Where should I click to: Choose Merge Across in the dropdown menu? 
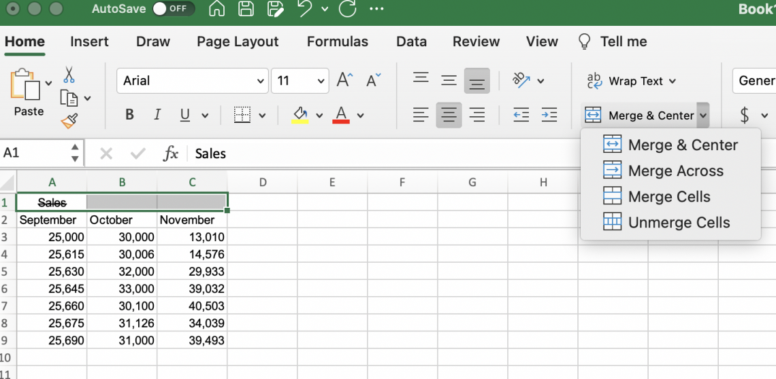click(675, 171)
